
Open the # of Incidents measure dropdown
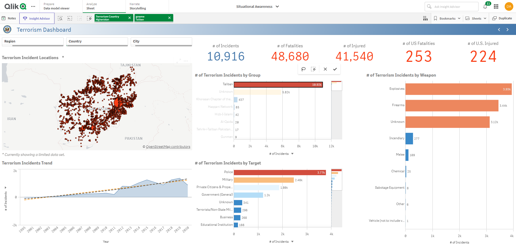pos(293,153)
